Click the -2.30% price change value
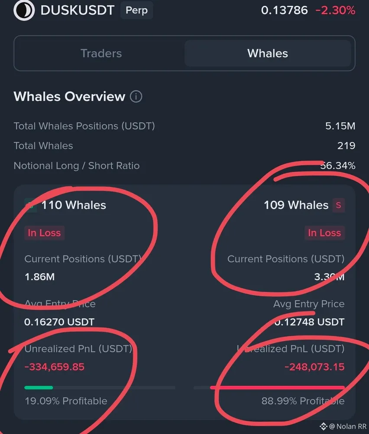 [x=335, y=10]
